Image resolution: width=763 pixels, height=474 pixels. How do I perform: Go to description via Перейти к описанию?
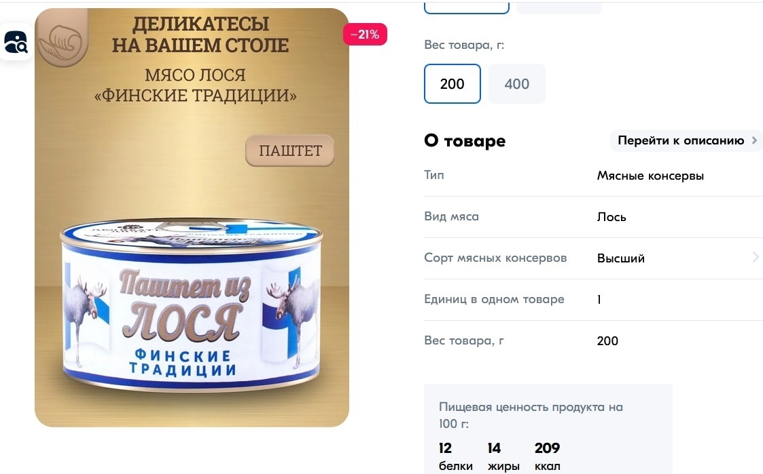[681, 140]
